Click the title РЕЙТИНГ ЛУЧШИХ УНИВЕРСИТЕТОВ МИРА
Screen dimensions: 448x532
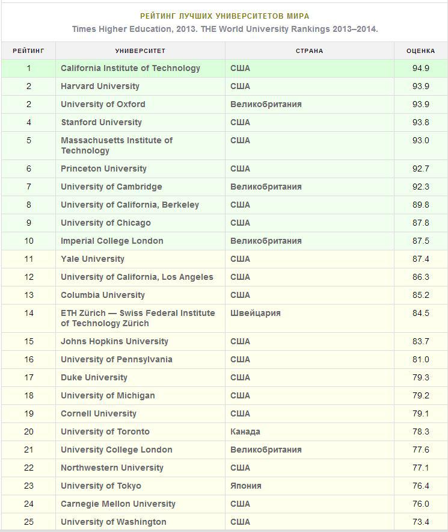224,16
